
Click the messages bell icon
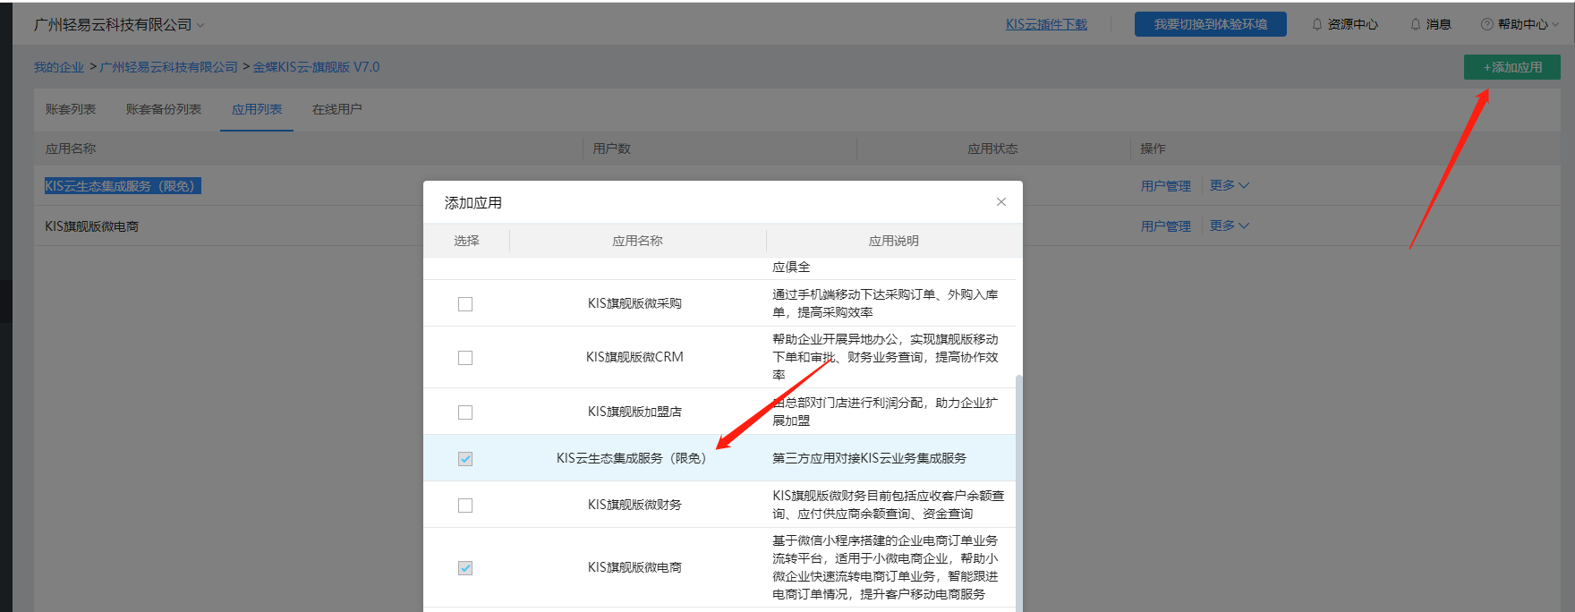pos(1416,24)
